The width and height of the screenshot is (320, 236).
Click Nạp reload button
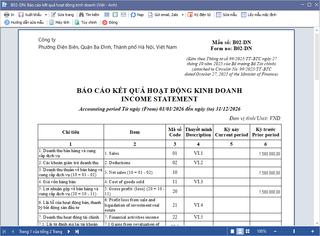pos(137,15)
